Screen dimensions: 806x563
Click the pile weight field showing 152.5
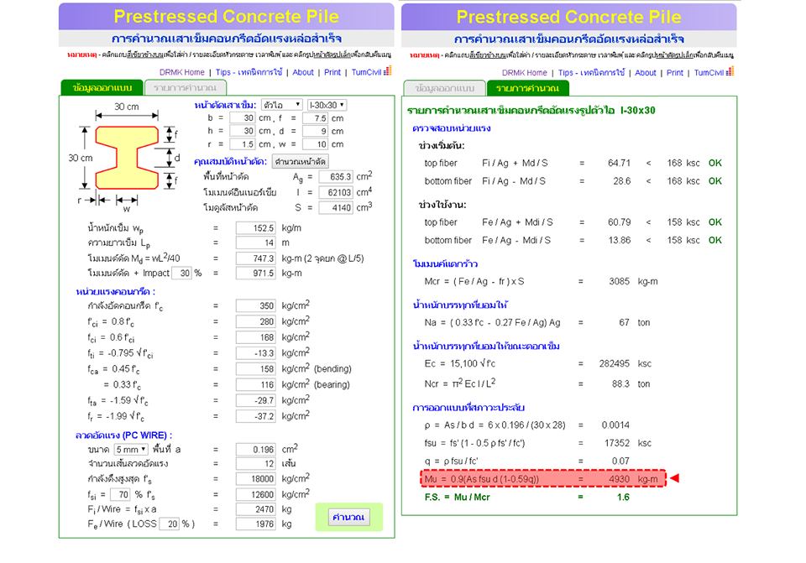[x=255, y=228]
